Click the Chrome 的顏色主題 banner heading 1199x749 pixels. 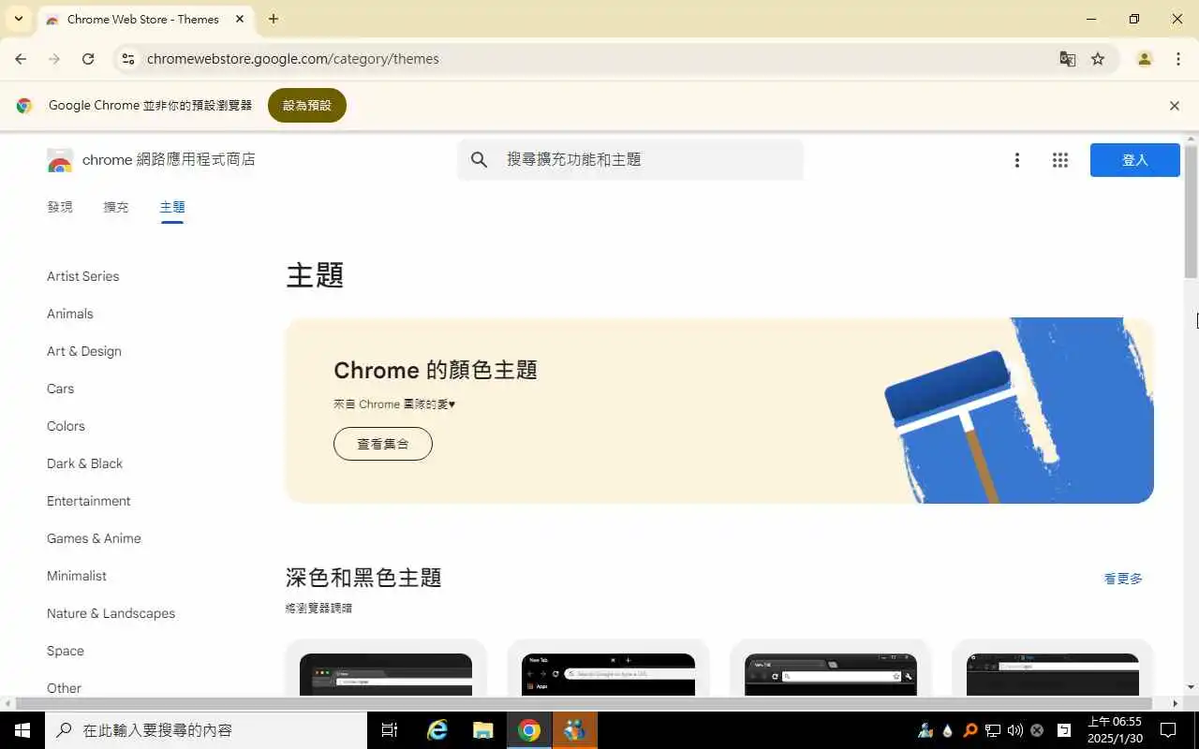pyautogui.click(x=436, y=370)
